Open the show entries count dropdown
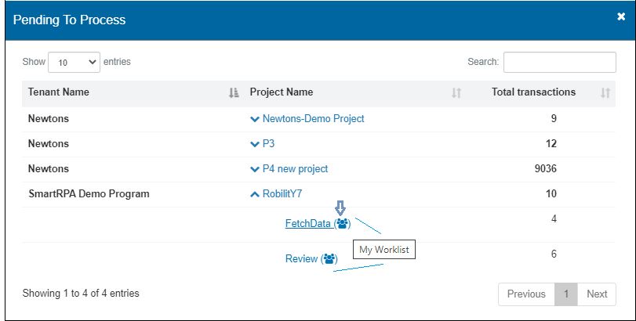636x321 pixels. (74, 62)
